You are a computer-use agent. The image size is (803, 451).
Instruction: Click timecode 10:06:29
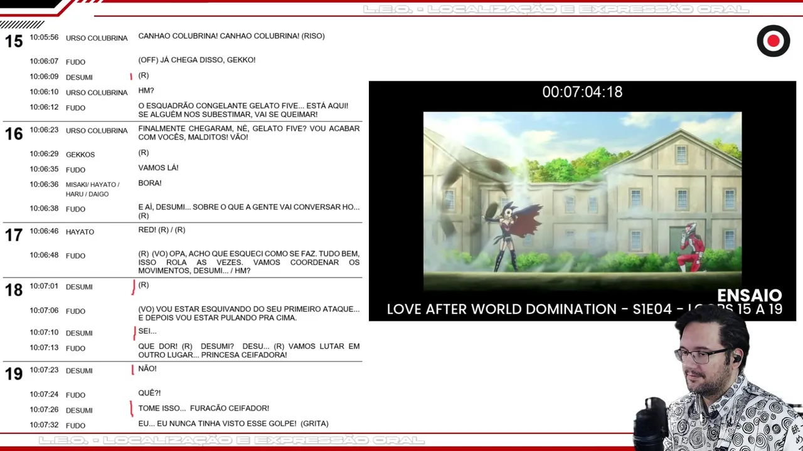(44, 154)
